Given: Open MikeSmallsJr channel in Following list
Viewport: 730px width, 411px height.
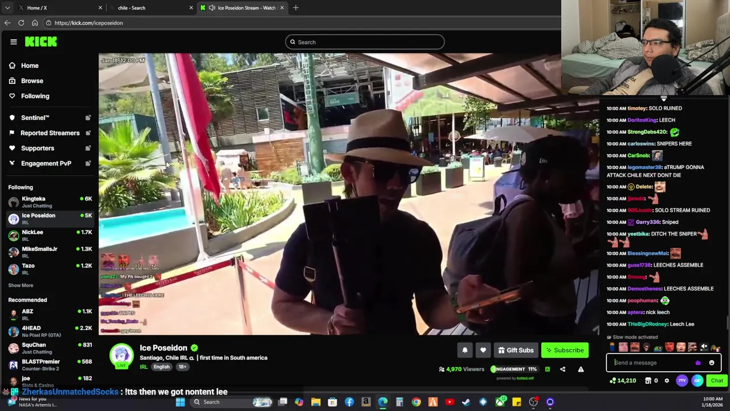Looking at the screenshot, I should coord(50,252).
